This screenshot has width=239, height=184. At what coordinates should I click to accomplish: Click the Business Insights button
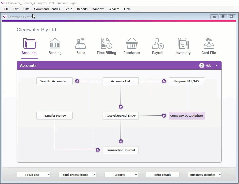click(203, 175)
